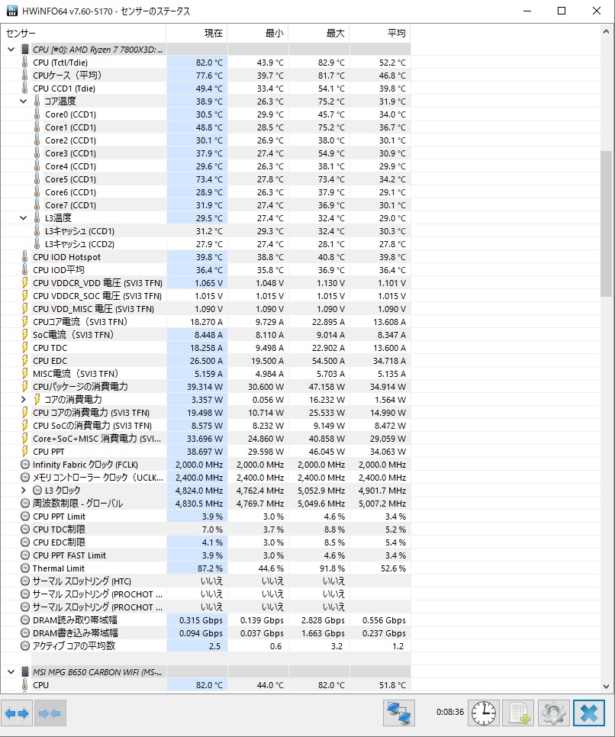Viewport: 615px width, 737px height.
Task: Select the CPUケース（平均） row label
Action: [67, 76]
